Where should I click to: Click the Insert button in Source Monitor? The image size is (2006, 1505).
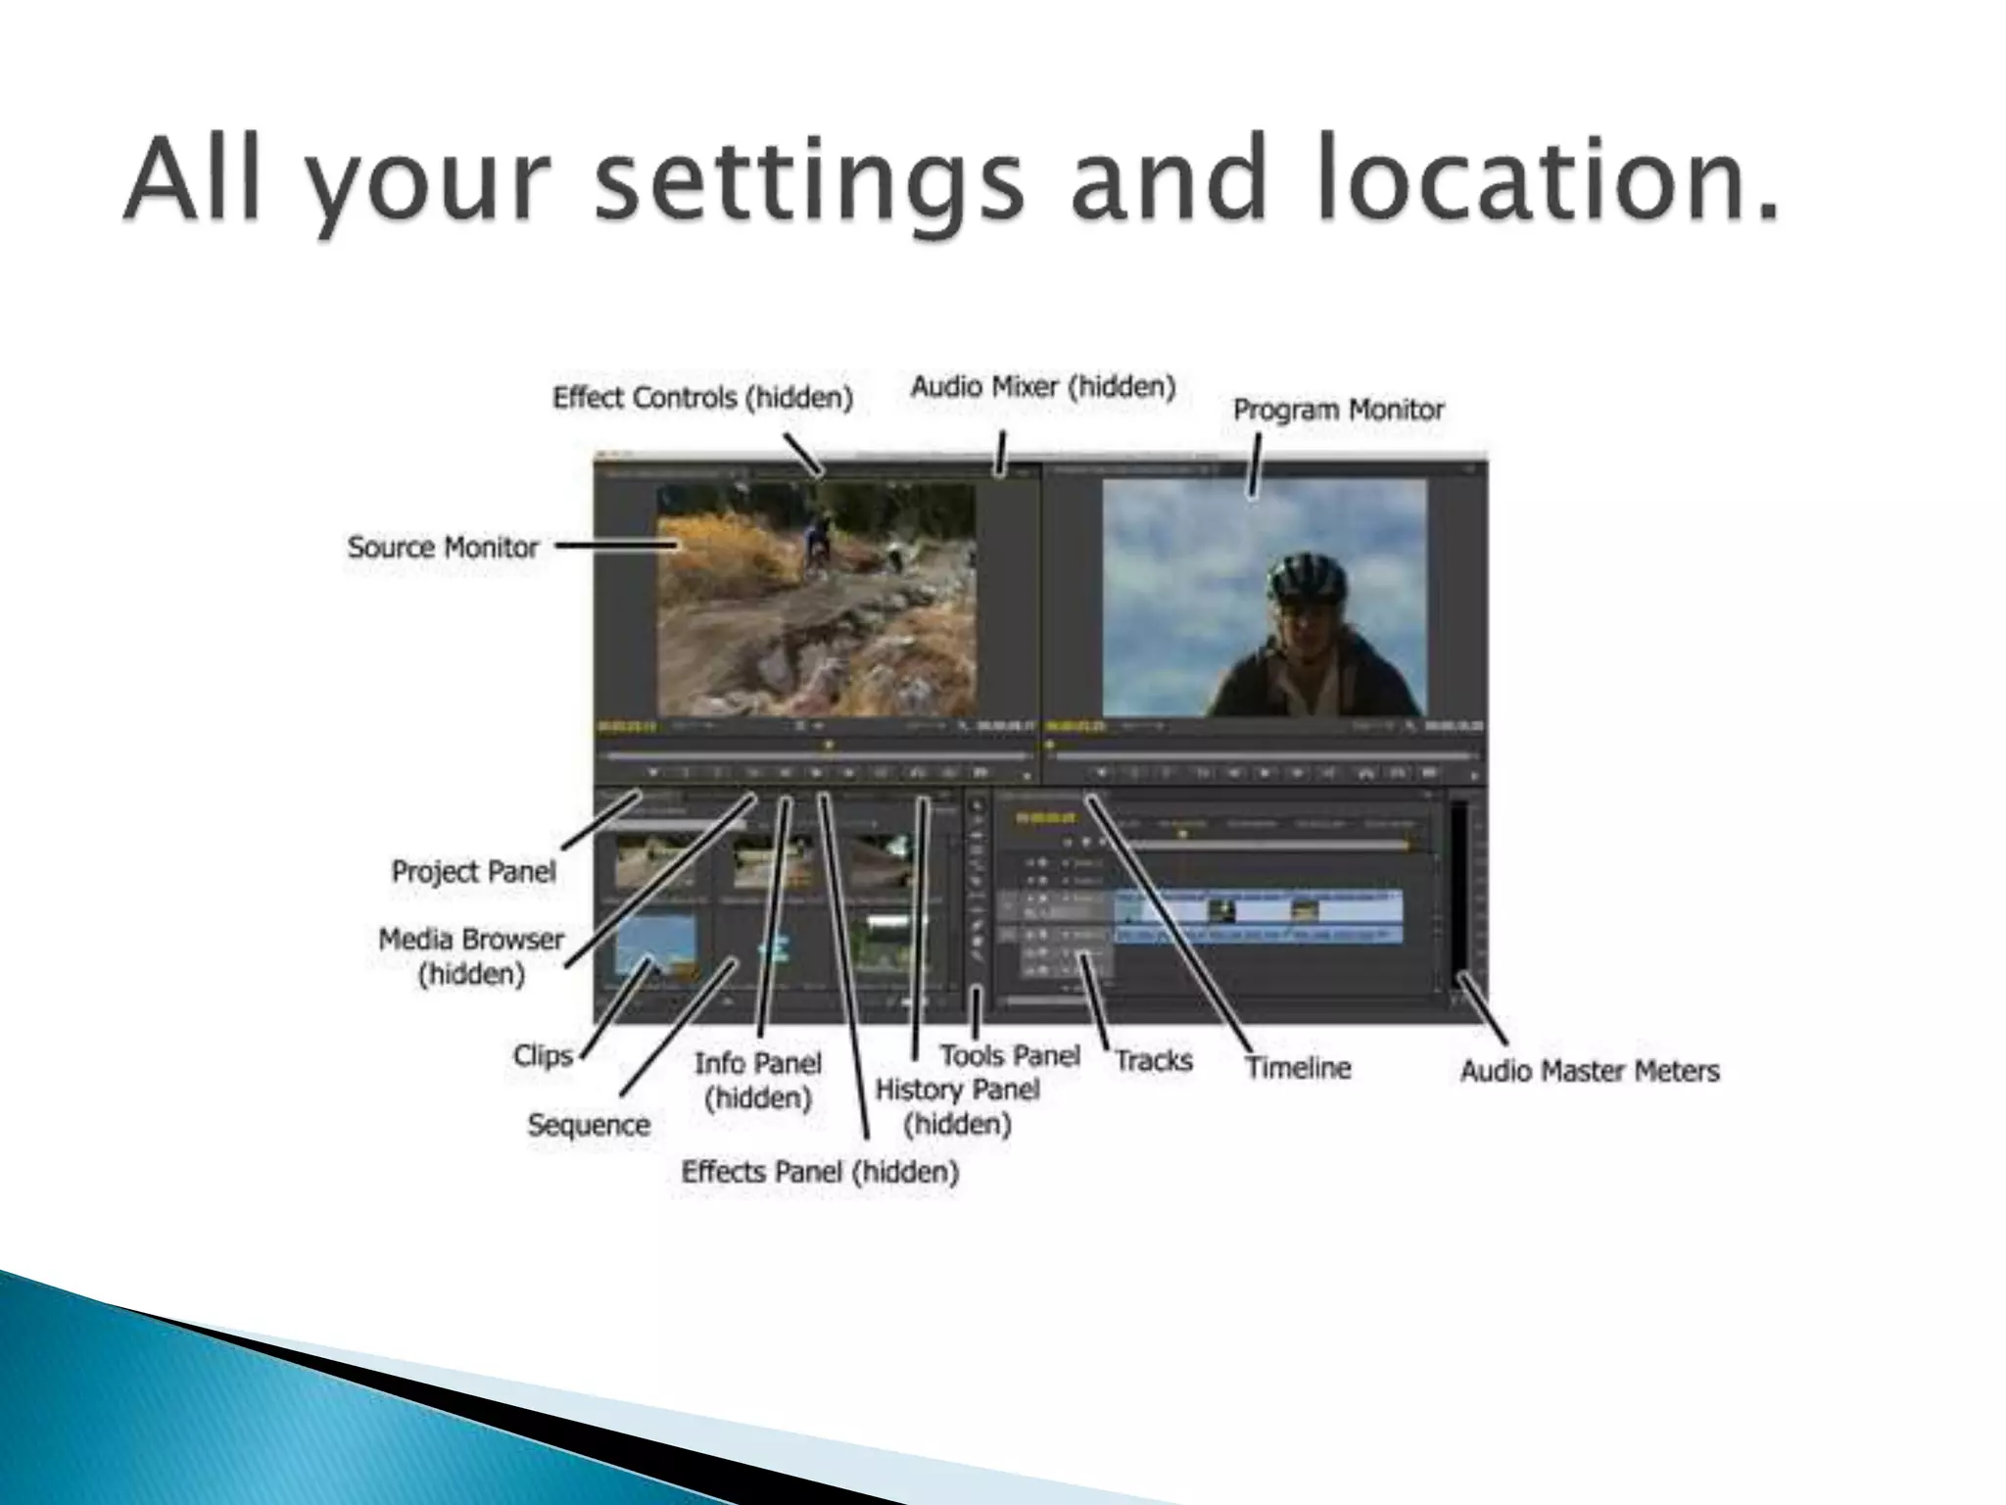(917, 774)
